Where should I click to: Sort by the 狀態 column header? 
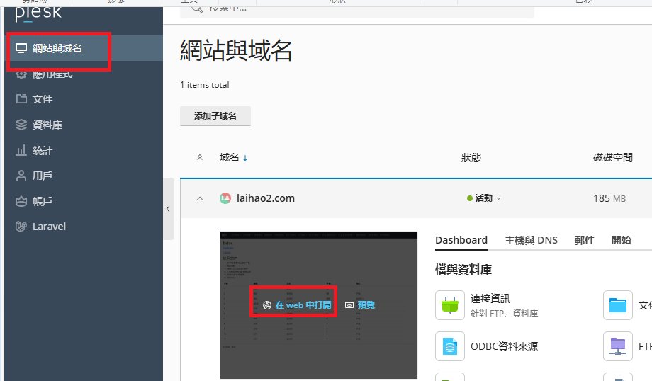point(471,157)
